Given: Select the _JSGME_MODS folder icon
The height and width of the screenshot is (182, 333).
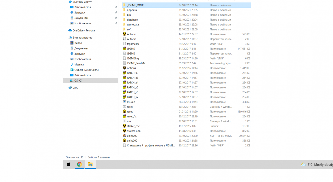Looking at the screenshot, I should tap(124, 5).
